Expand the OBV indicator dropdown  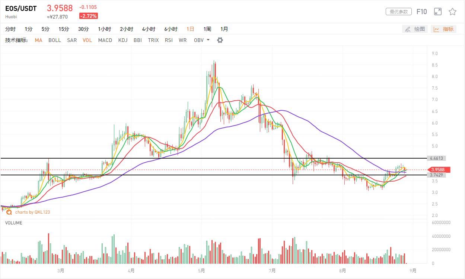tap(208, 40)
